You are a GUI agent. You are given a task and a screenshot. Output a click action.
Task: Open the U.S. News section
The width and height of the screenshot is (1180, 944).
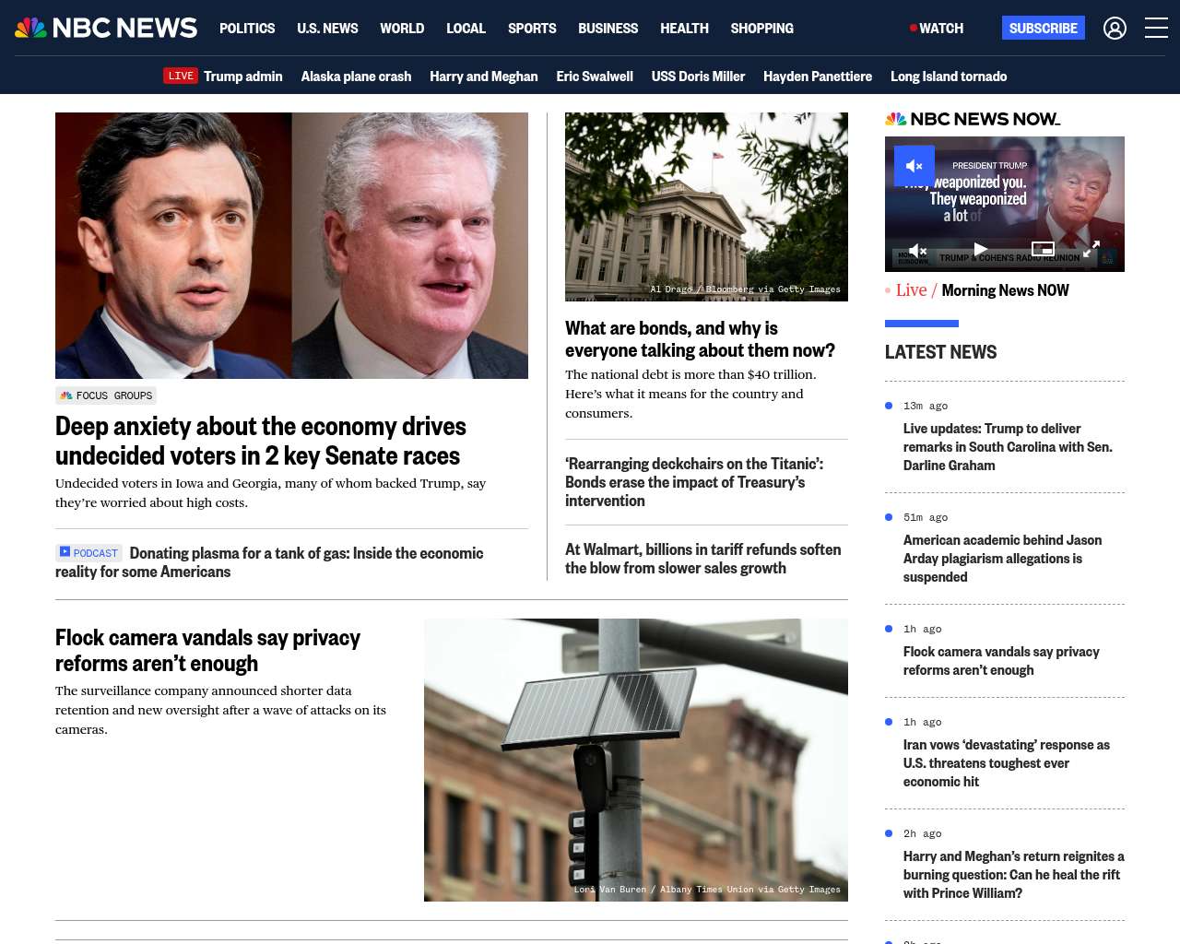pos(327,29)
